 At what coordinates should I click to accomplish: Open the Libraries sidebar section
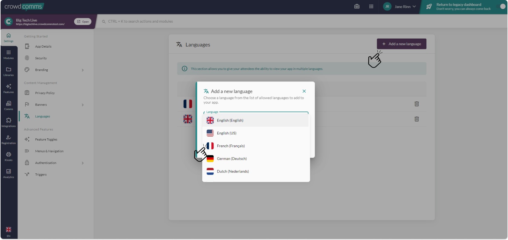point(8,71)
